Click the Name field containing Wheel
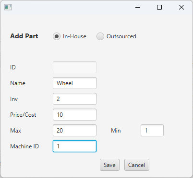This screenshot has height=178, width=193. [x=74, y=83]
